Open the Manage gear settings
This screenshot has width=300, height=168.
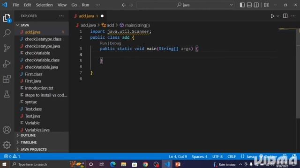[x=7, y=145]
